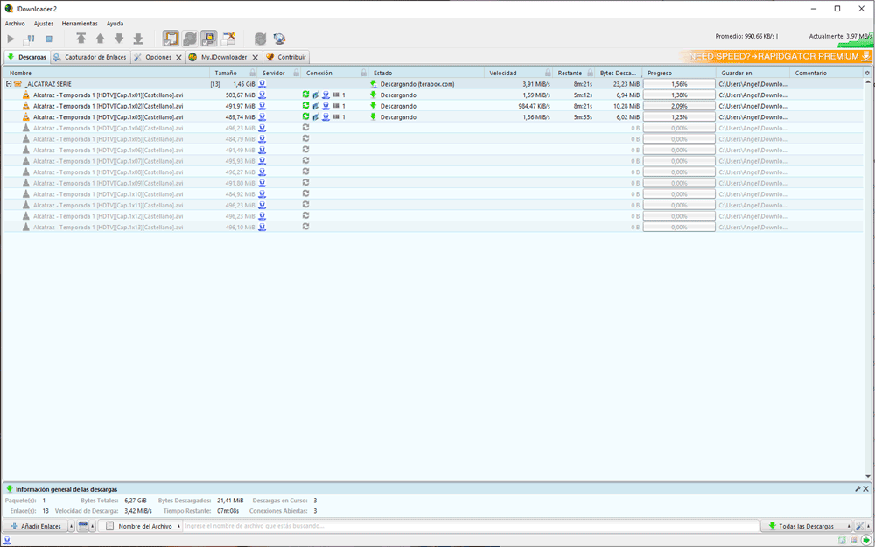This screenshot has width=875, height=547.
Task: Click the Rapidgator Premium banner
Action: coord(775,56)
